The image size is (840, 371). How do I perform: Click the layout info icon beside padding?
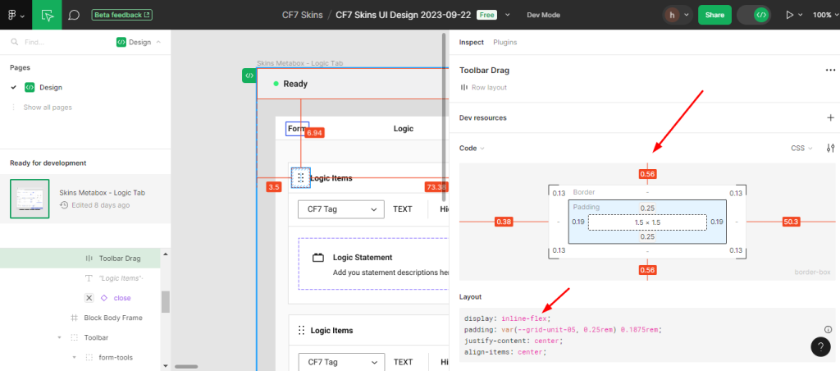click(828, 329)
